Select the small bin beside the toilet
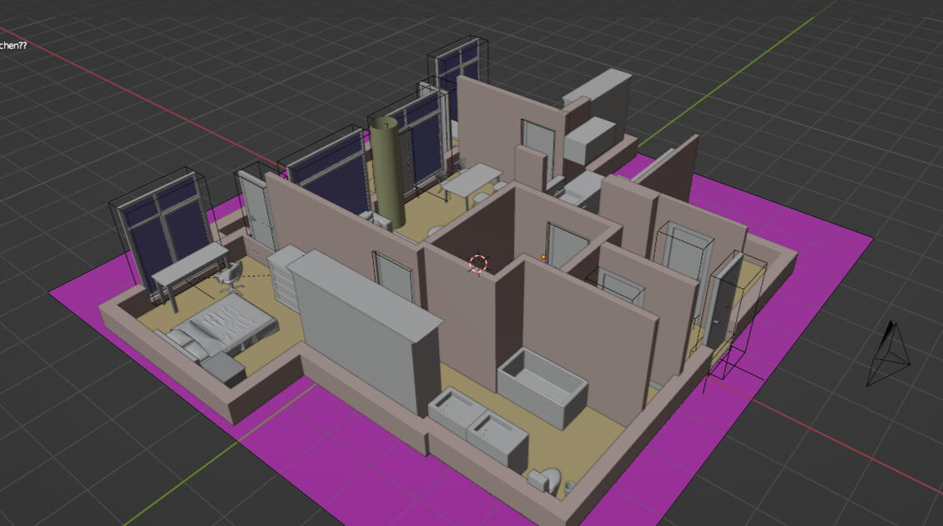The width and height of the screenshot is (943, 526). [570, 486]
